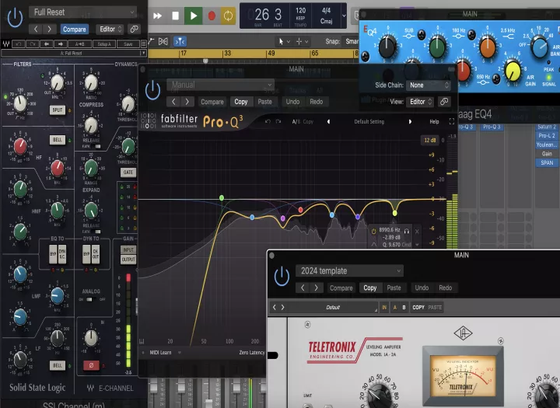The image size is (560, 408).
Task: Bypass the selected EQ band with power icon
Action: pyautogui.click(x=373, y=231)
